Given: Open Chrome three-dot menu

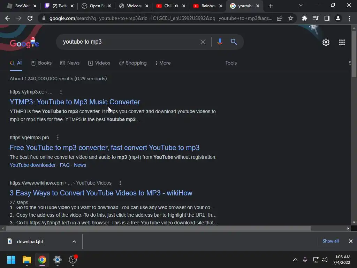Looking at the screenshot, I should click(x=349, y=18).
